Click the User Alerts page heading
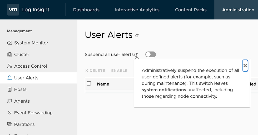 coord(108,35)
